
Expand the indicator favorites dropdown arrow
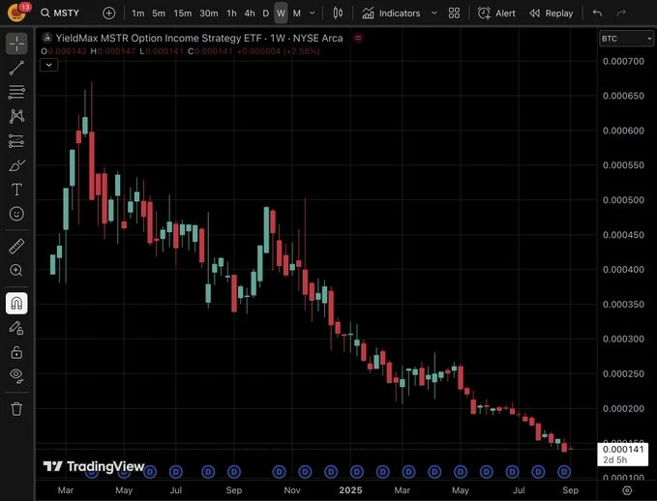434,14
